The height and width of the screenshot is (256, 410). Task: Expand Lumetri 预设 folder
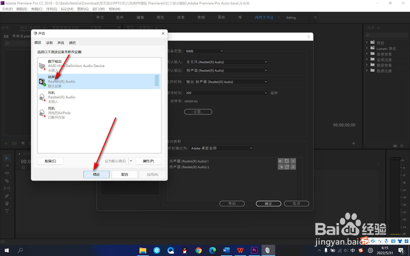(367, 48)
